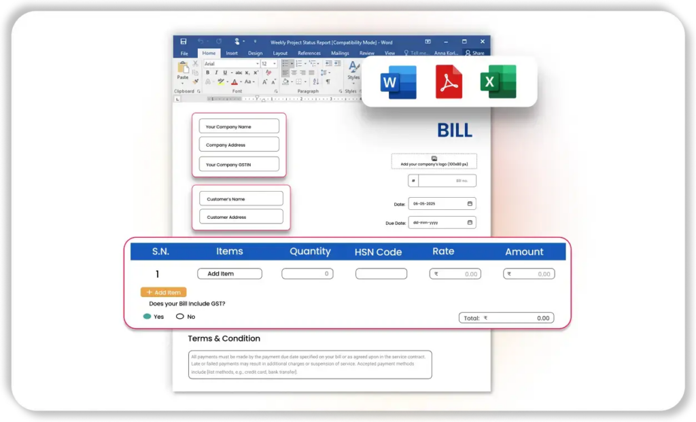Click the red font color button

click(234, 82)
